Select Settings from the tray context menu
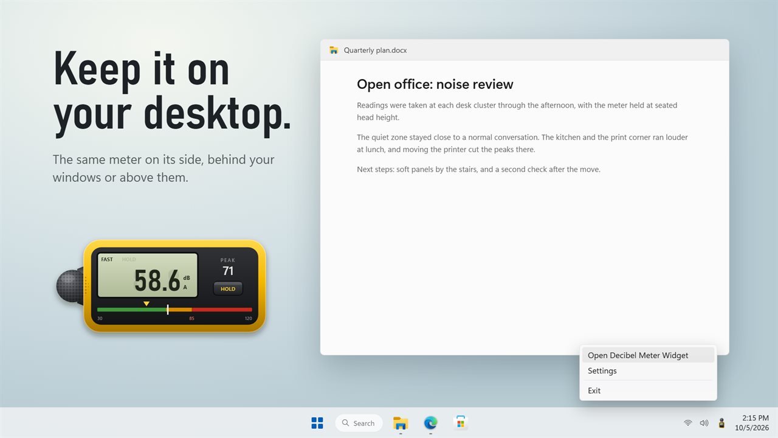This screenshot has height=438, width=778. (x=648, y=370)
